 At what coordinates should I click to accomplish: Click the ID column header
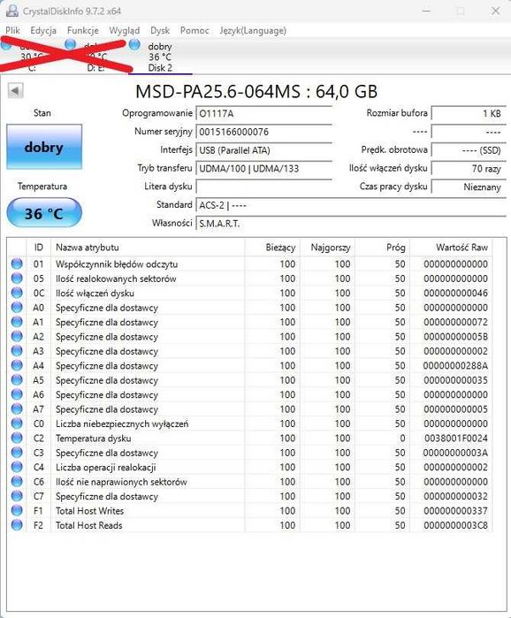(x=38, y=248)
